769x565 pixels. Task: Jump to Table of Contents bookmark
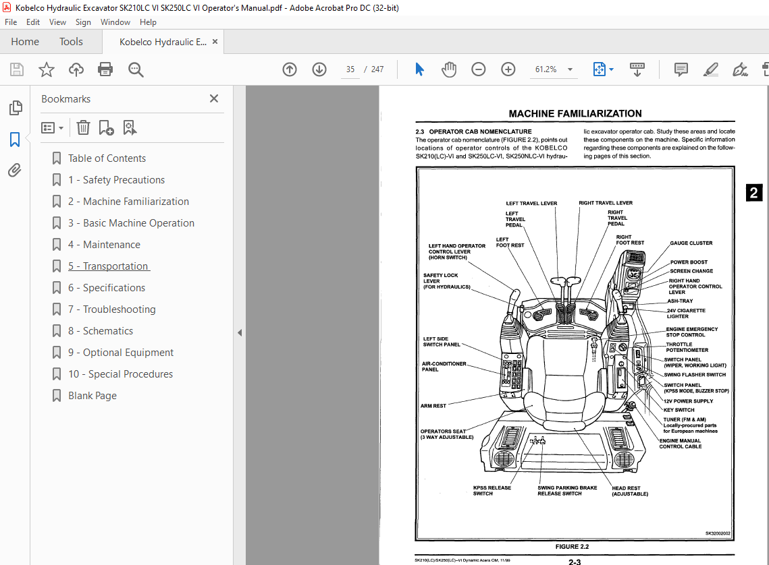pos(107,158)
